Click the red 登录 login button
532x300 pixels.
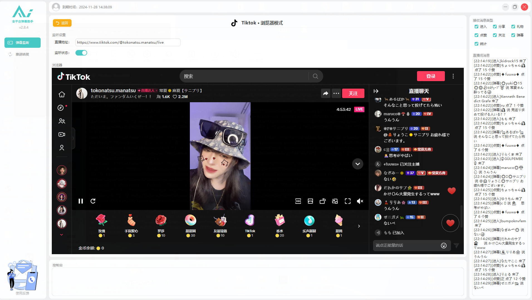pyautogui.click(x=431, y=76)
